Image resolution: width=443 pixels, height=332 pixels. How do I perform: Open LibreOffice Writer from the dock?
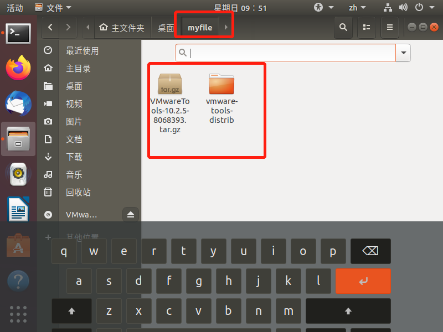[18, 209]
